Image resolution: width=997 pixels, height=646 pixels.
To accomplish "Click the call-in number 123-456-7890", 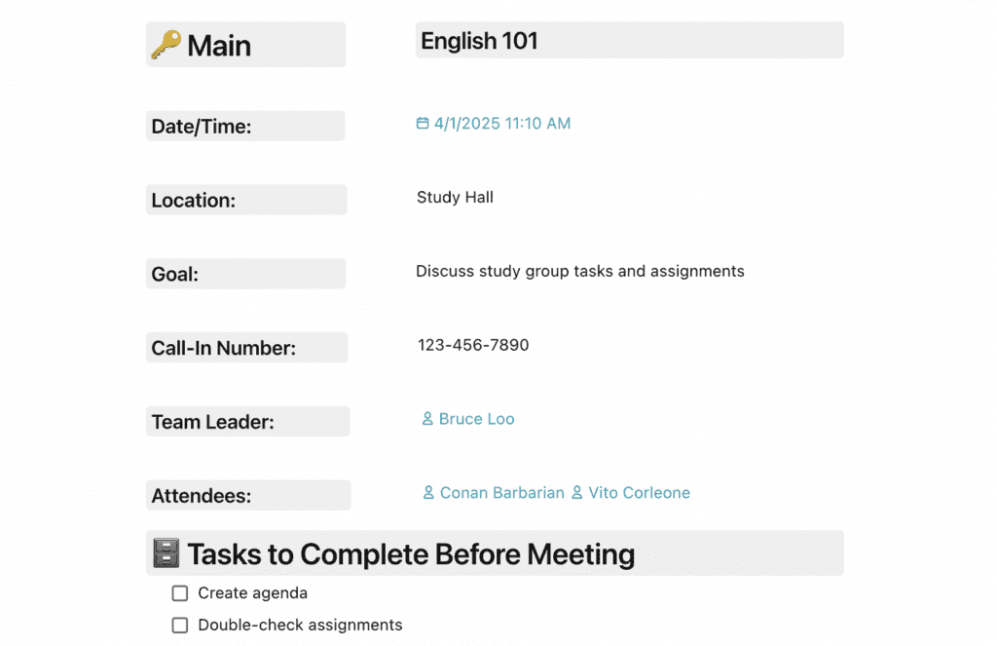I will [473, 345].
